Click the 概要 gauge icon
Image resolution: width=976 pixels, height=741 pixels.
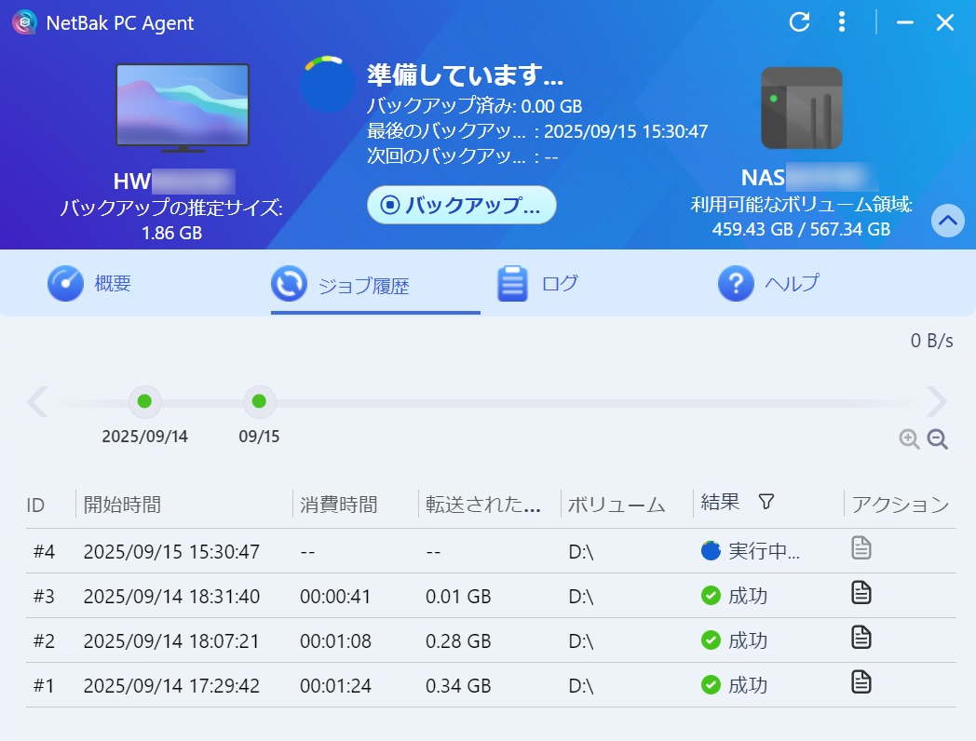click(x=65, y=284)
